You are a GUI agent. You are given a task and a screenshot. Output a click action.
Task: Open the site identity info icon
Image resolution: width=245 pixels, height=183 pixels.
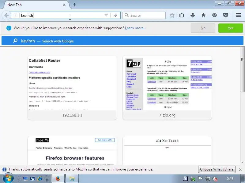click(15, 15)
